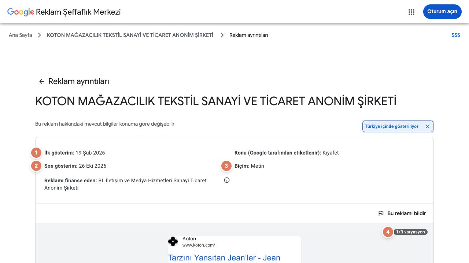The image size is (469, 263).
Task: Click the flag icon to report ad
Action: [381, 213]
